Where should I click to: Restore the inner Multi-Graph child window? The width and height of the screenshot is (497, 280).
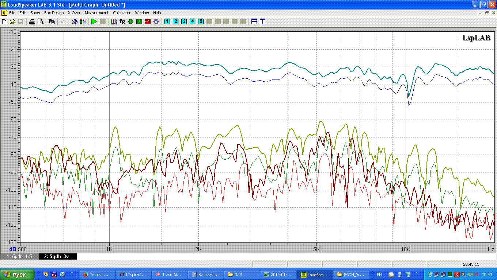pos(486,13)
